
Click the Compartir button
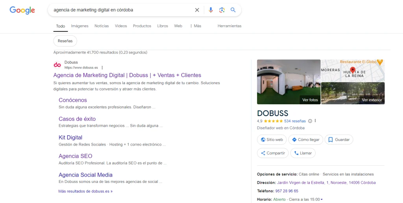[x=273, y=153]
